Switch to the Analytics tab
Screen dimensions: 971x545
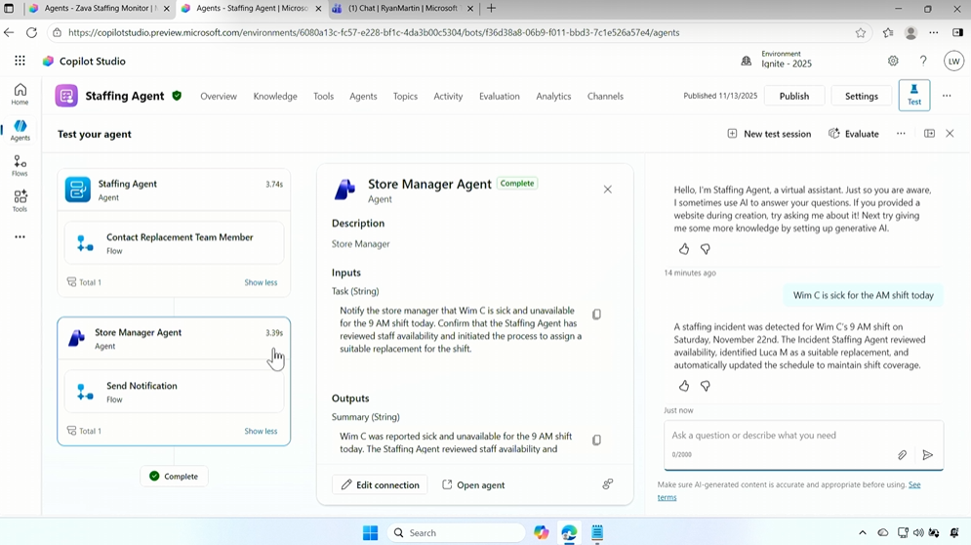[x=553, y=97]
